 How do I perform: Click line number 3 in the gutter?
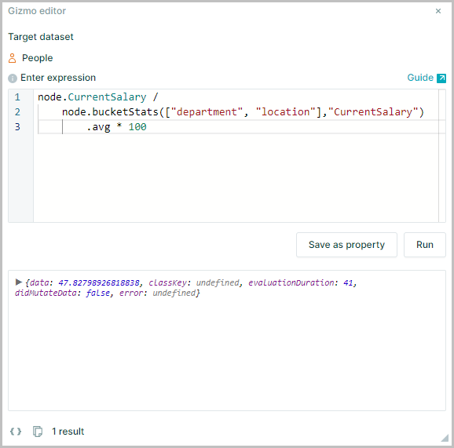click(x=17, y=126)
